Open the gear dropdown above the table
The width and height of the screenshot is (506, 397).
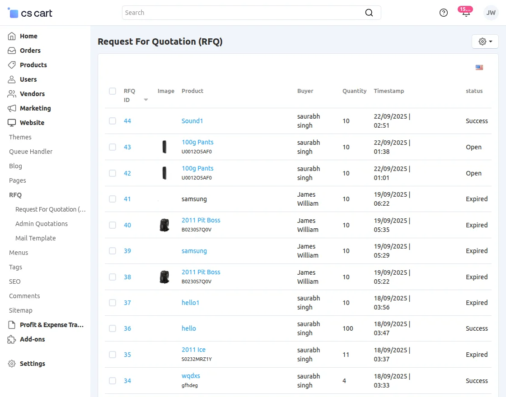(485, 41)
